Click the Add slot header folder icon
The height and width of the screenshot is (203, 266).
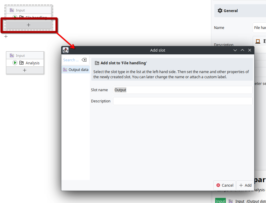97,63
